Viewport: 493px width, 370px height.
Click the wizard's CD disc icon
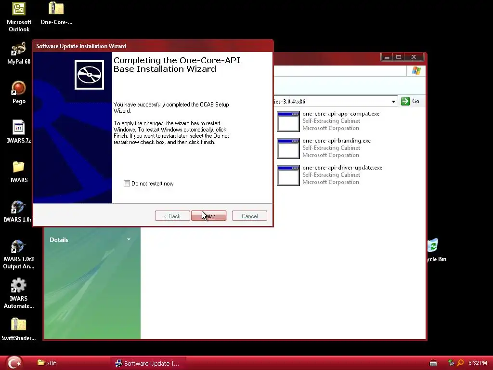[89, 75]
